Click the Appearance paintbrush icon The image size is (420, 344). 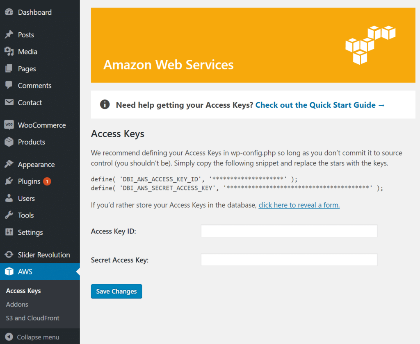[x=9, y=165]
